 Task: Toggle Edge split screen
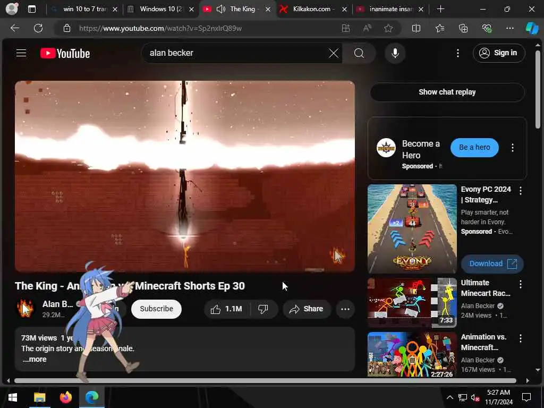click(x=416, y=28)
